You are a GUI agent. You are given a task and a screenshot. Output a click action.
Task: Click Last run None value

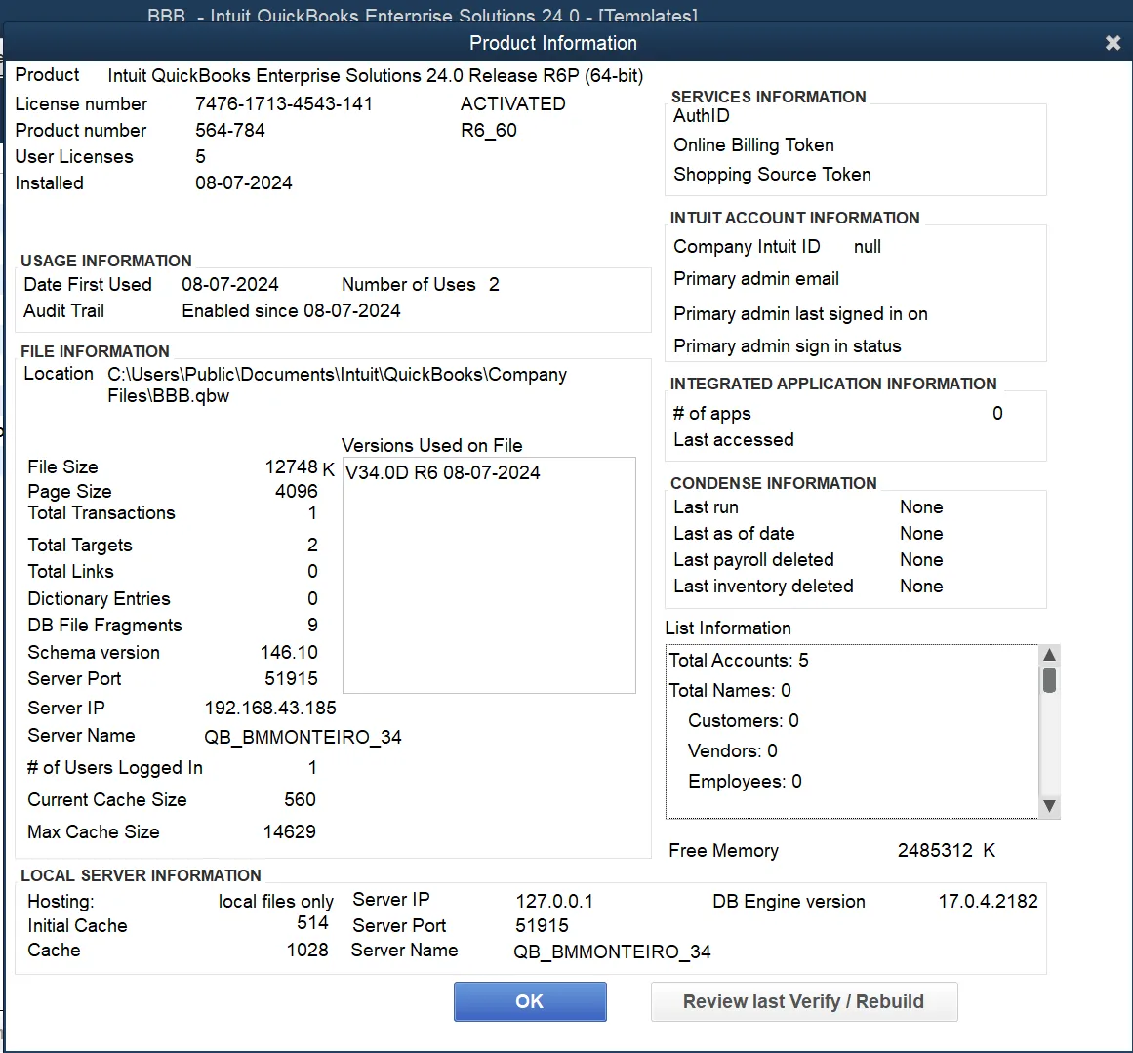[921, 507]
